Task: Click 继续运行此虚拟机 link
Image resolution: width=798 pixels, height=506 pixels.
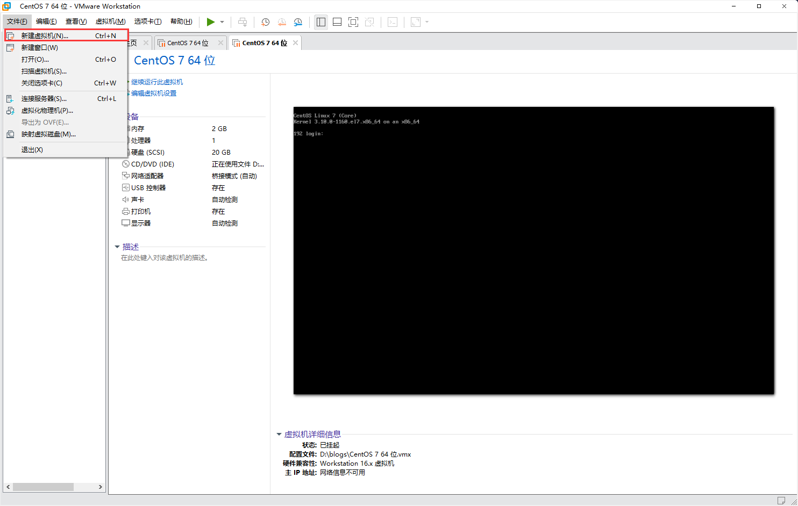Action: click(x=157, y=82)
